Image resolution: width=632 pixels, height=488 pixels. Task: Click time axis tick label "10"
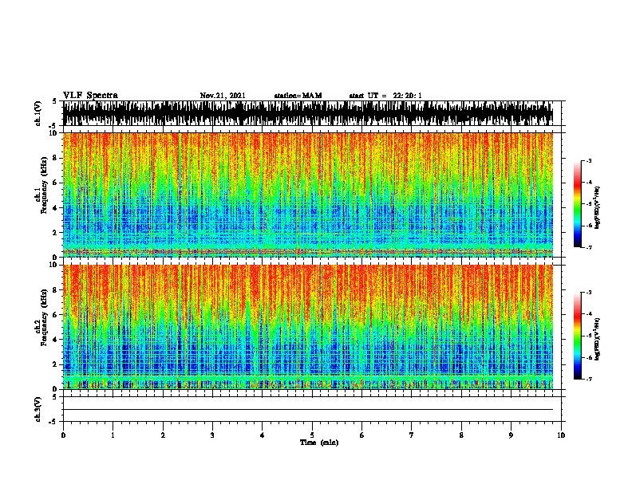click(x=561, y=435)
